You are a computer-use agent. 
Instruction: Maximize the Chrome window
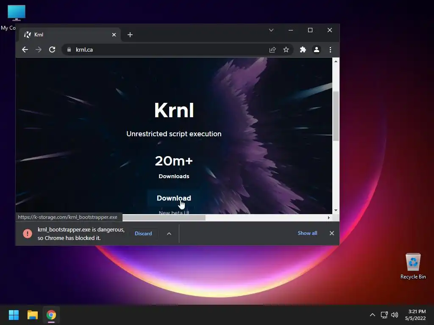[x=310, y=30]
